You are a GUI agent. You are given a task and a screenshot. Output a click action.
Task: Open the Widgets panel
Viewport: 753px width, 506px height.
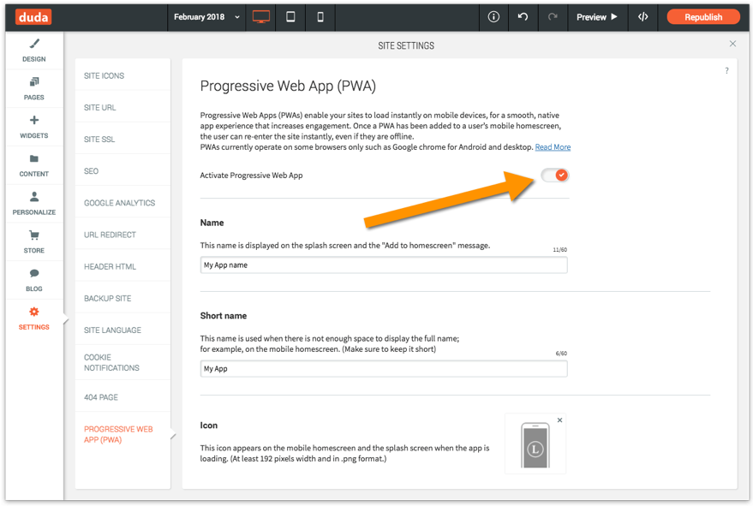[x=33, y=128]
